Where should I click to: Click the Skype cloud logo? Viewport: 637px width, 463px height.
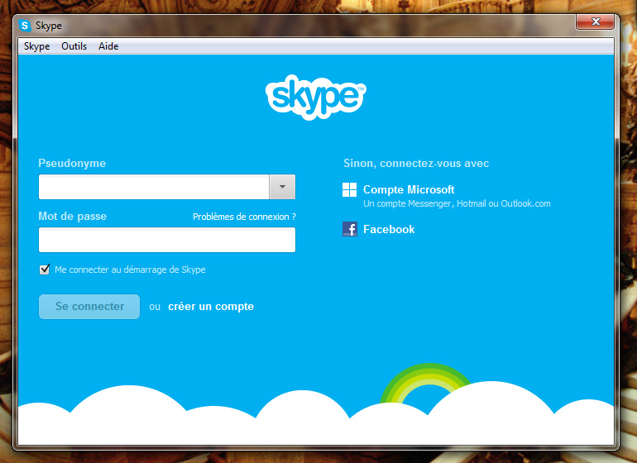316,97
